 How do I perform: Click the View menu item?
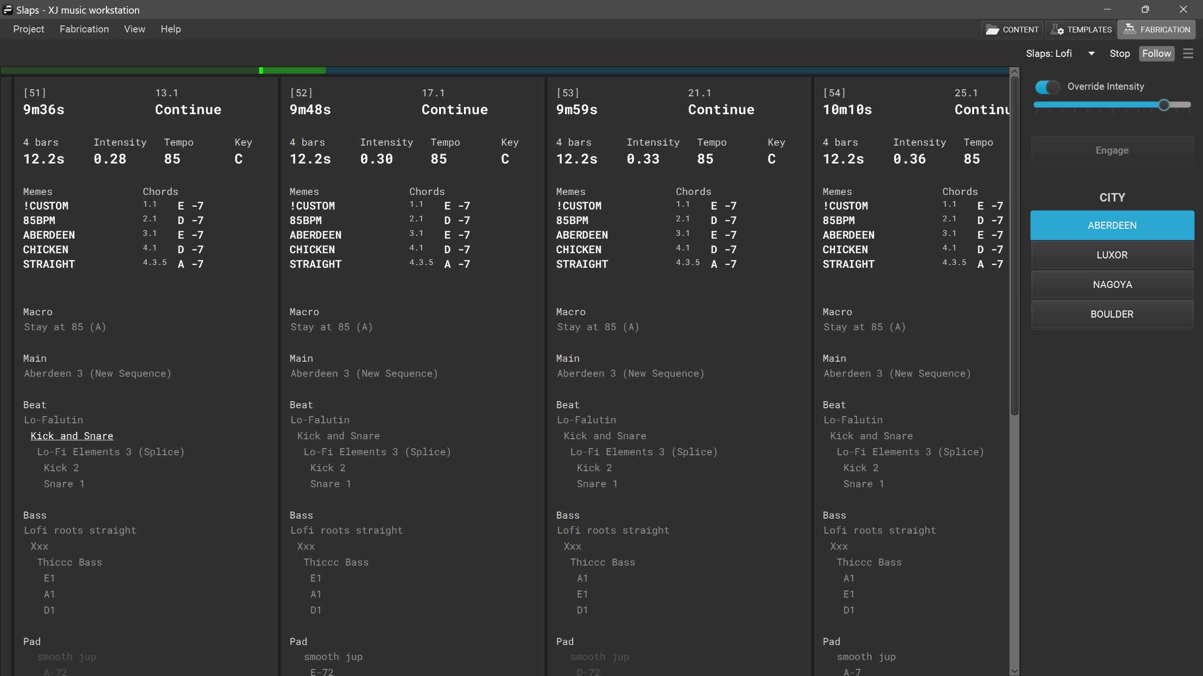[134, 29]
